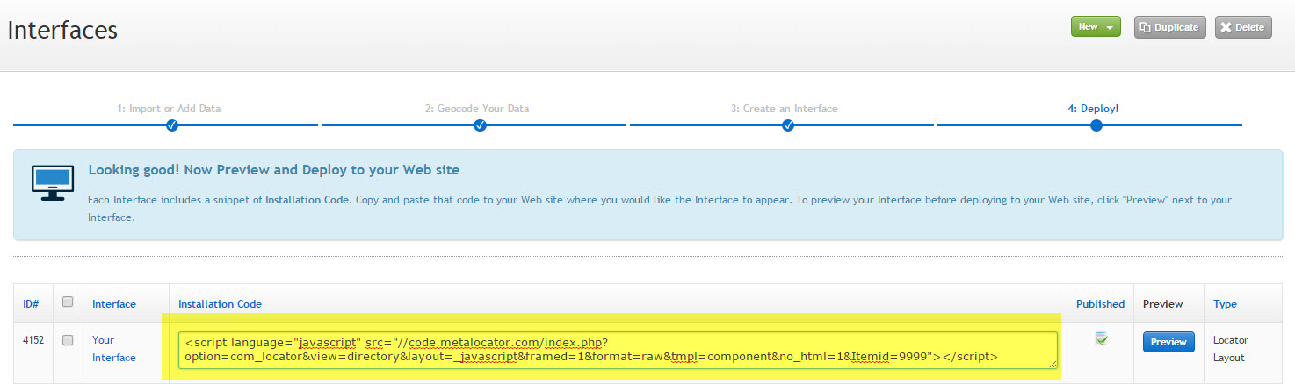Screen dimensions: 1295x384
Task: Go to step 3: Create an Interface
Action: 785,109
